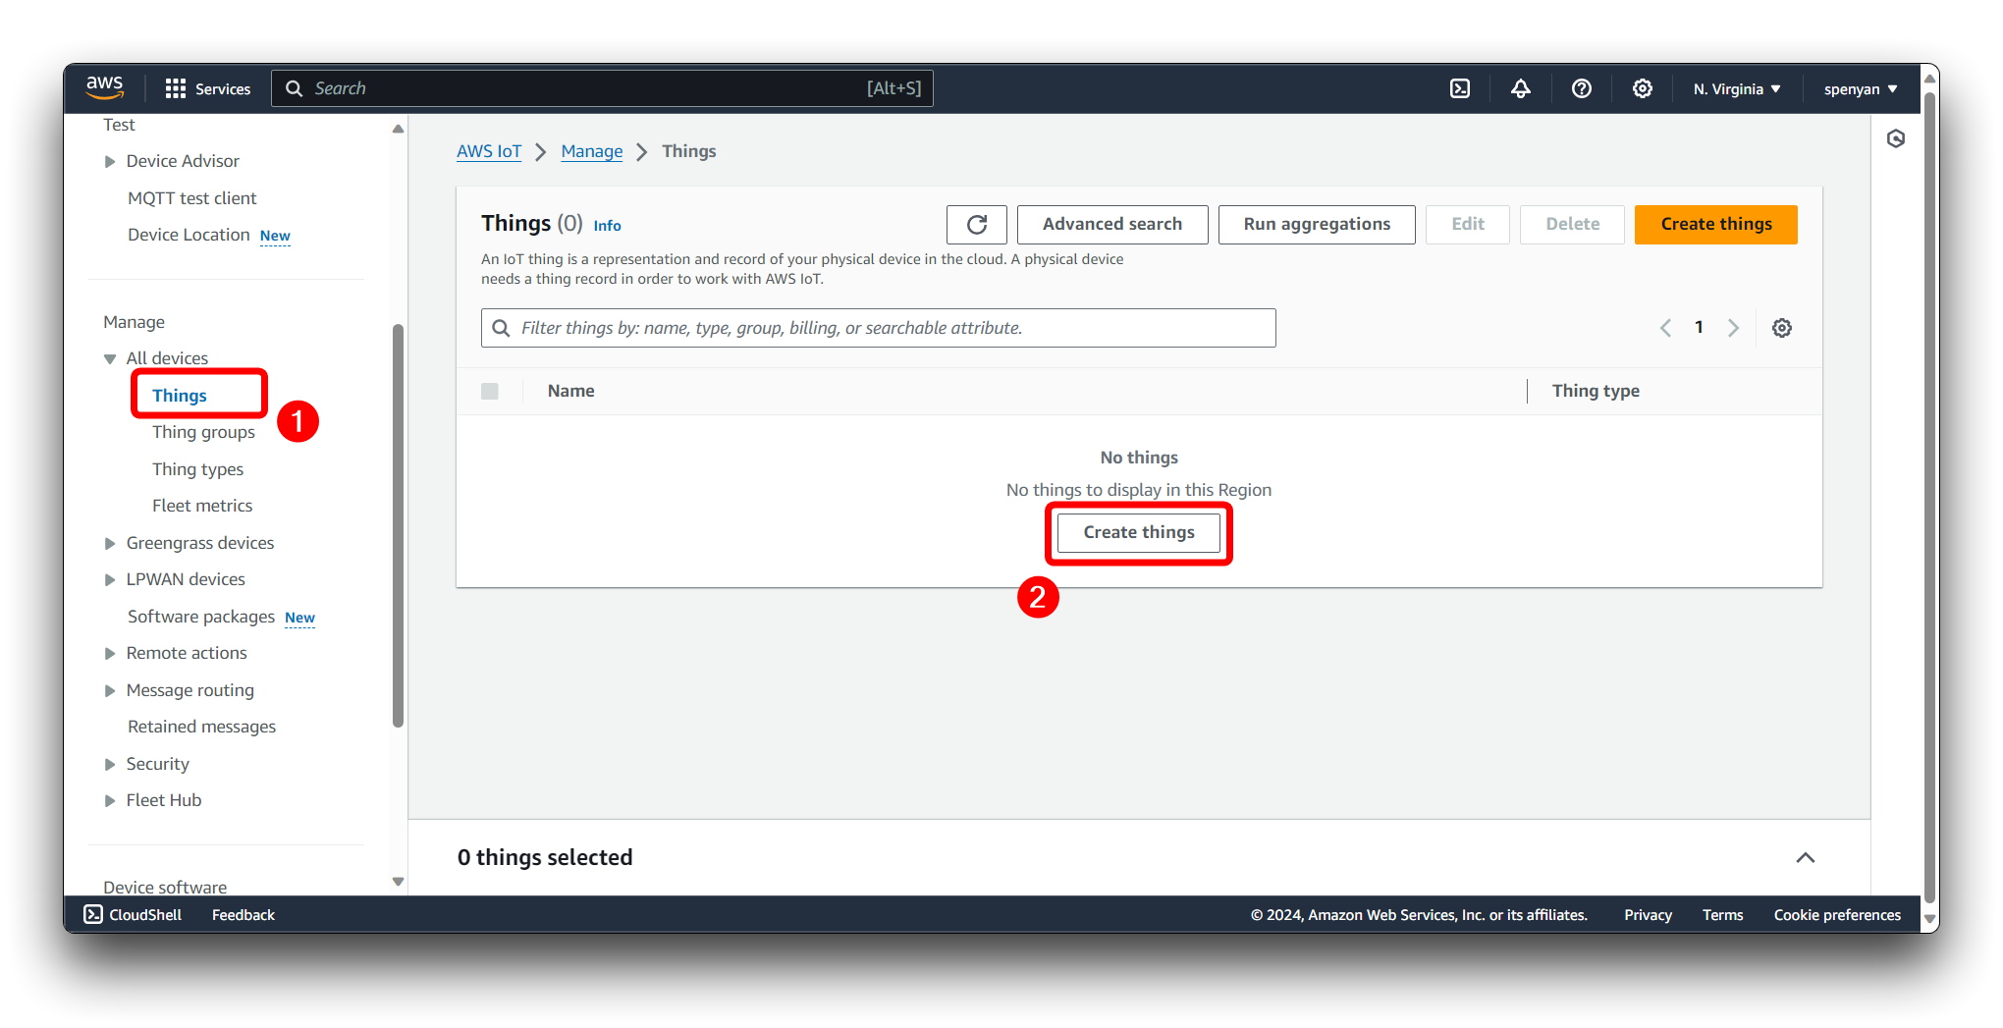Viewport: 2003px width, 1028px height.
Task: Click Run aggregations
Action: pos(1317,225)
